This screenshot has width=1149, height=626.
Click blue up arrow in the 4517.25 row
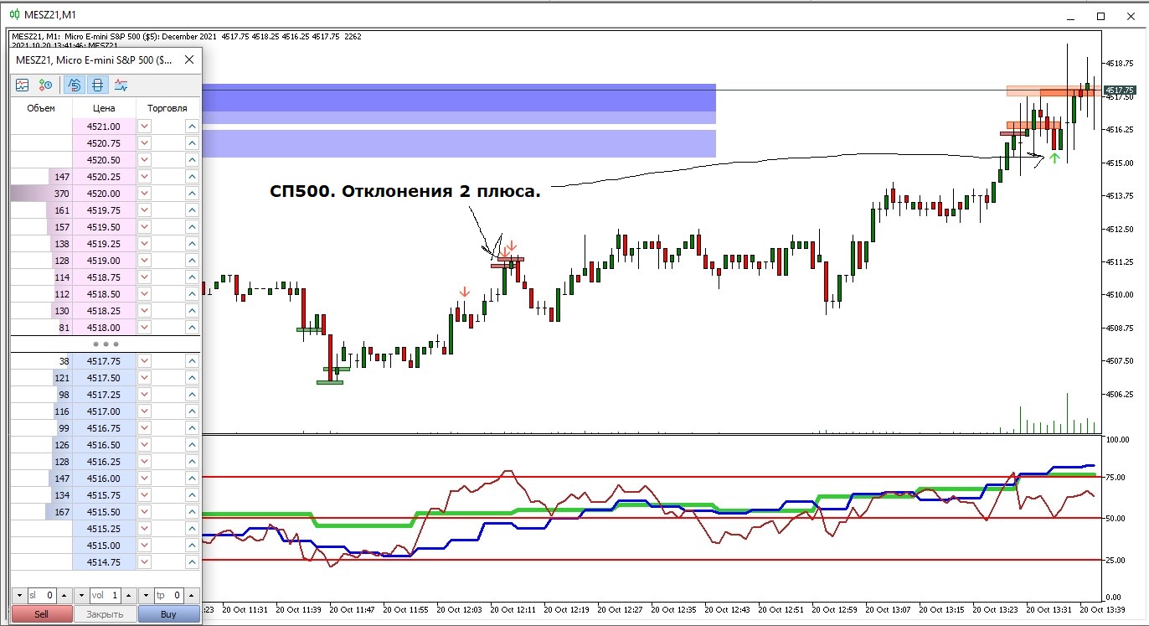coord(192,395)
